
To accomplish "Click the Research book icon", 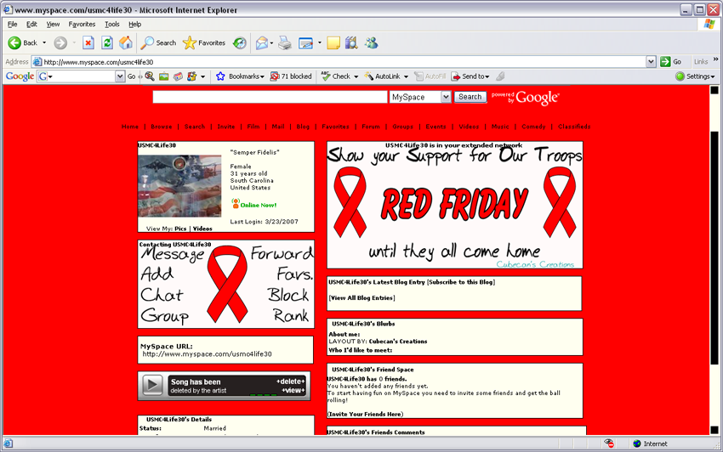I will point(351,42).
